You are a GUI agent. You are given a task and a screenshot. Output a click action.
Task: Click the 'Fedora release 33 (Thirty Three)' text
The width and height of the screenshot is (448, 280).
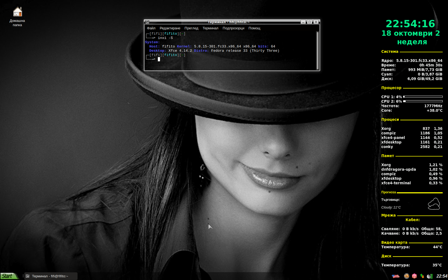tap(245, 51)
